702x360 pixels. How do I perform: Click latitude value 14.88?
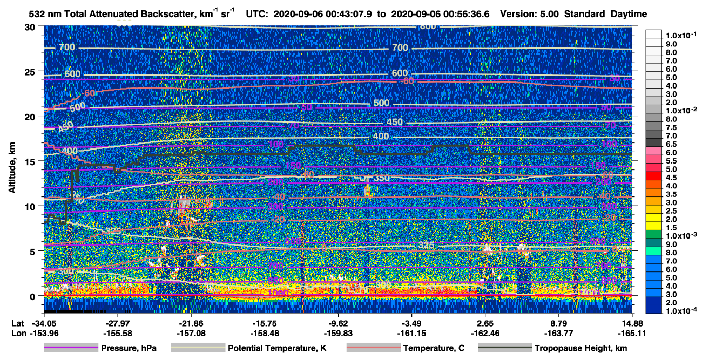pyautogui.click(x=632, y=323)
